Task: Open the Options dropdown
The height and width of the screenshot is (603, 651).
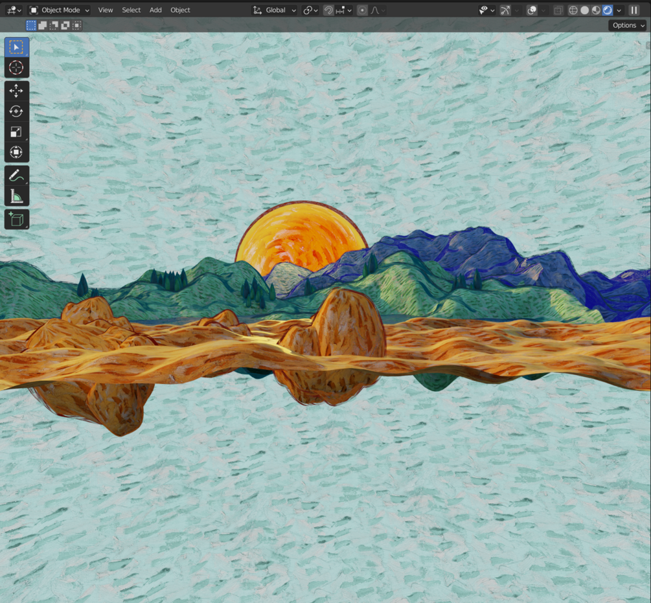Action: click(x=628, y=25)
